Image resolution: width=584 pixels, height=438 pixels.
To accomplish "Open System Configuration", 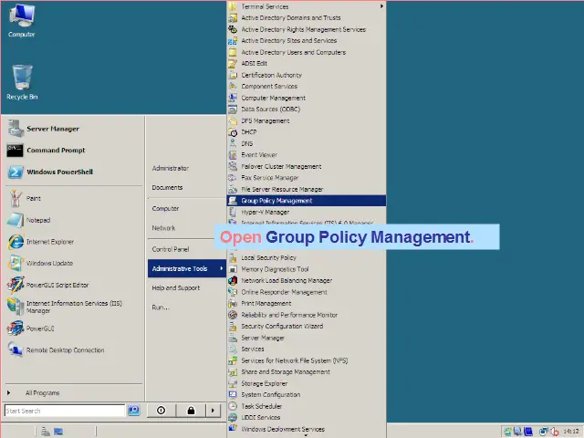I will [307, 395].
